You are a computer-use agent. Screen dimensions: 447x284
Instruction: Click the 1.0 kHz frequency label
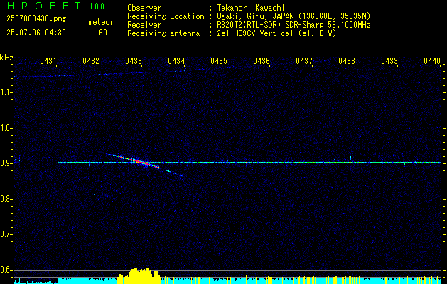pyautogui.click(x=6, y=129)
